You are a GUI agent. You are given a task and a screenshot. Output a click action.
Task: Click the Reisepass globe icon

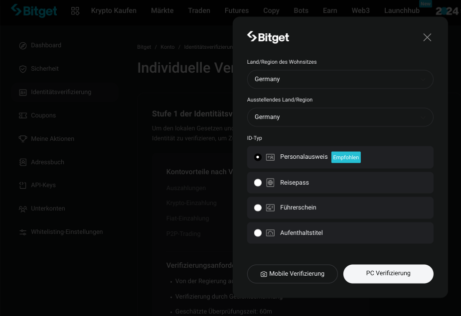(x=270, y=183)
